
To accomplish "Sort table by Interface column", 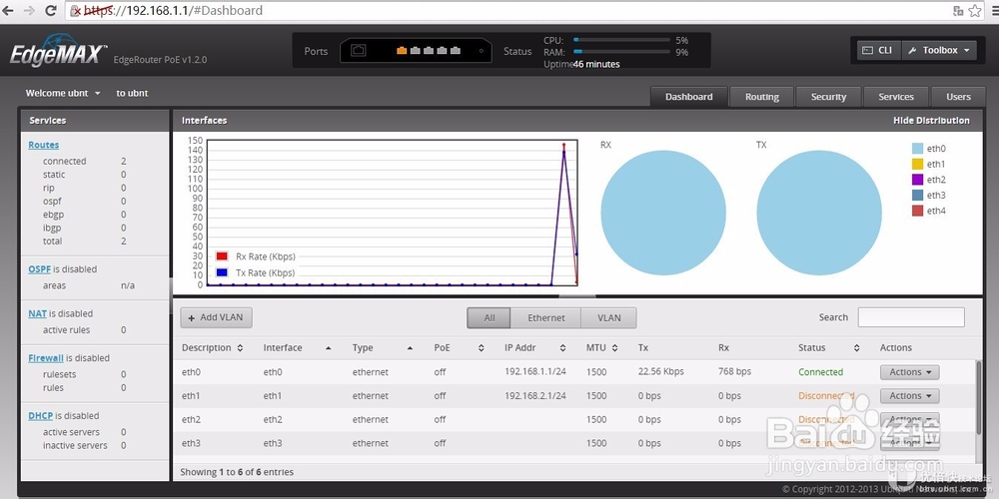I will click(297, 347).
